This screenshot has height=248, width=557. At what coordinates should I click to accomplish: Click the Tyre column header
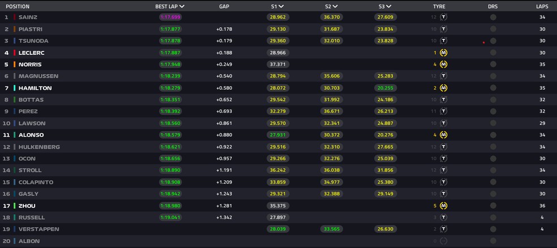point(439,6)
